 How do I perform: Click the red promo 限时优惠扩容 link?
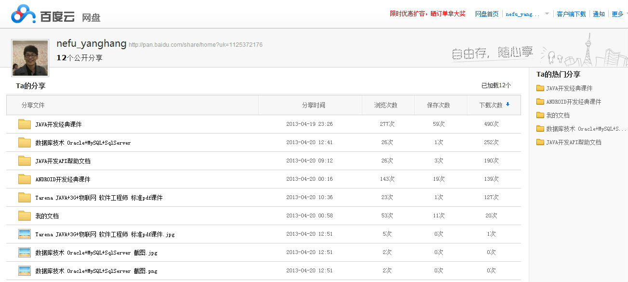click(428, 13)
